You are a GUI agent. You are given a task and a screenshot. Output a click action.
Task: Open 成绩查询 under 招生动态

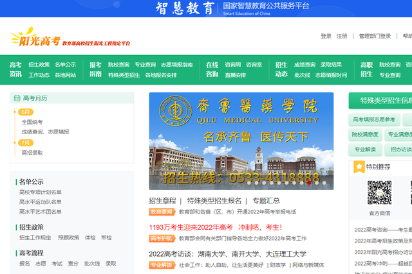[304, 65]
